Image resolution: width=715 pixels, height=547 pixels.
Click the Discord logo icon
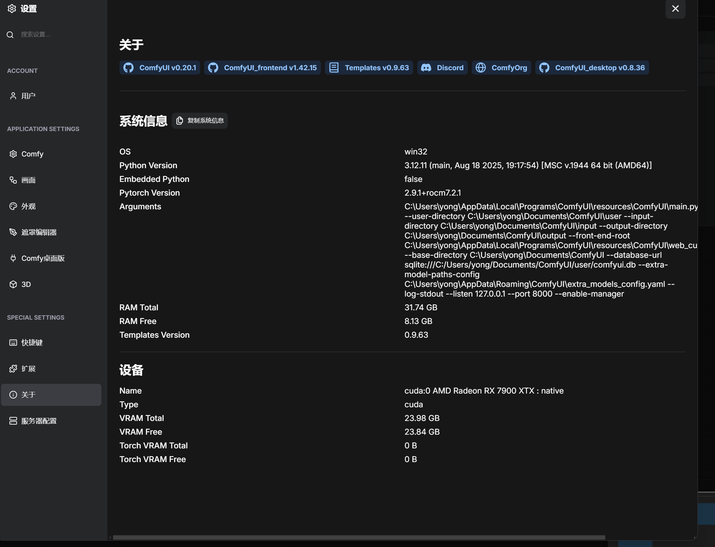click(426, 68)
